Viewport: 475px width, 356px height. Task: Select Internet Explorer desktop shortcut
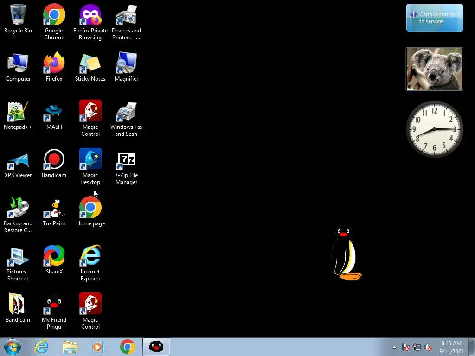coord(90,263)
